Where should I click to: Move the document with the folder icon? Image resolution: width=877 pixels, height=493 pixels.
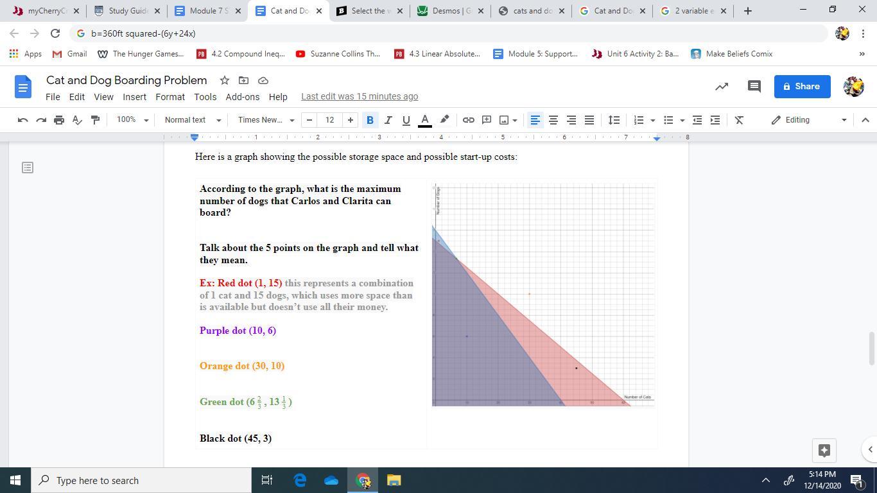243,80
